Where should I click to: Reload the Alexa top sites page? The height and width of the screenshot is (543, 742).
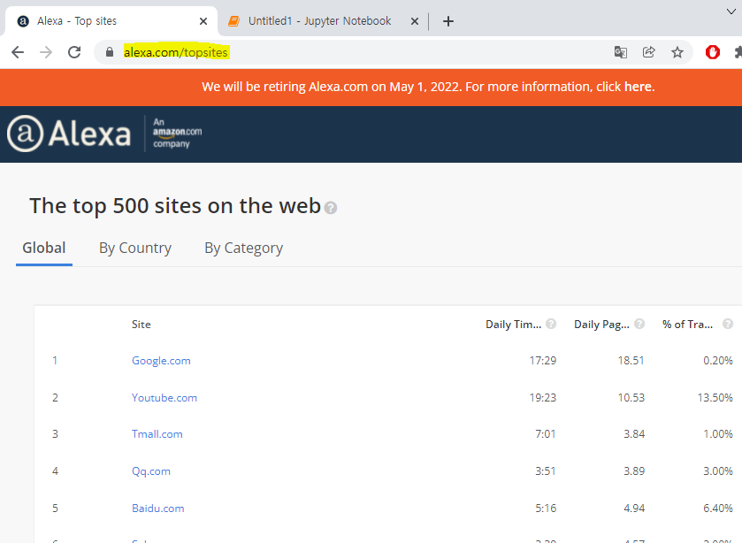coord(74,52)
